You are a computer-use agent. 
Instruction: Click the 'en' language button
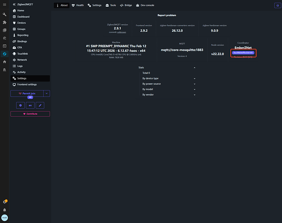click(30, 105)
